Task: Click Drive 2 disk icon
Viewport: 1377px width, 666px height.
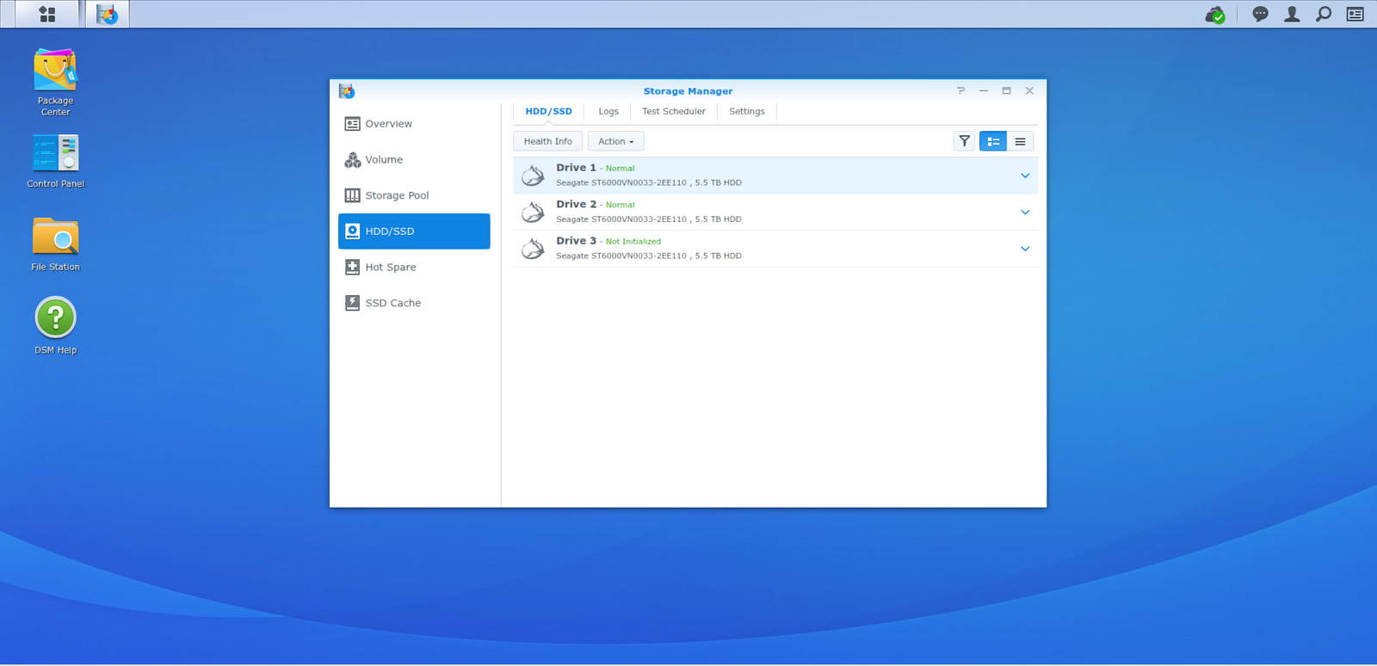Action: [x=534, y=212]
